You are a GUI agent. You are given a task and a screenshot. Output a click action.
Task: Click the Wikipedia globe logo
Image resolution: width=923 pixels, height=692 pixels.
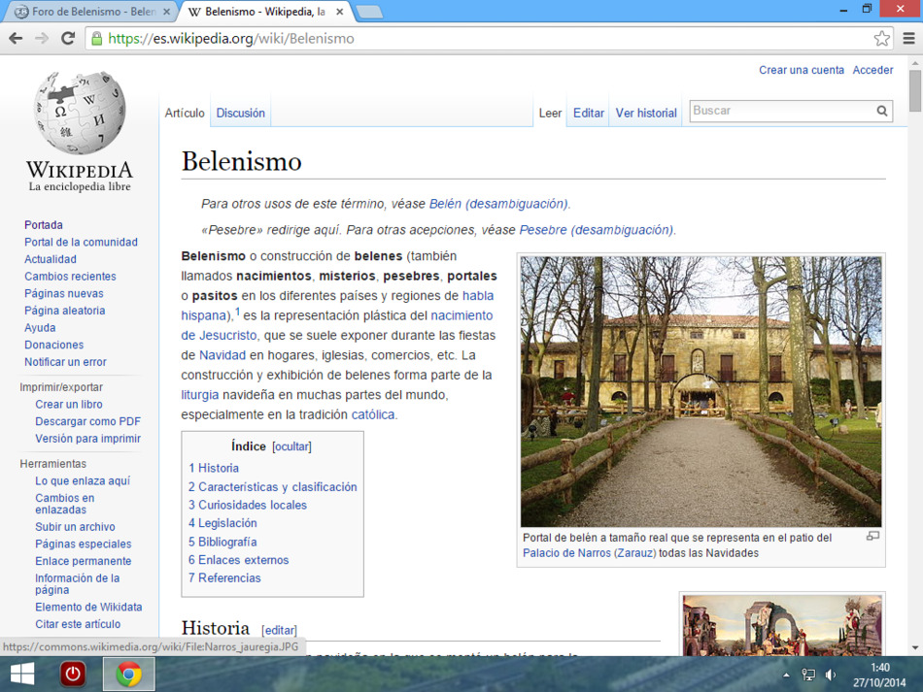pos(80,113)
